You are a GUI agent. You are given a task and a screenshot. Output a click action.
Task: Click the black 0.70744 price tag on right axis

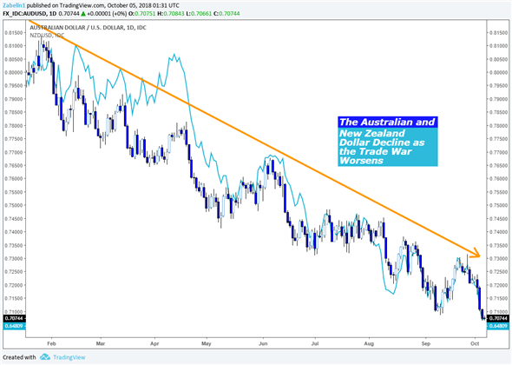click(497, 318)
